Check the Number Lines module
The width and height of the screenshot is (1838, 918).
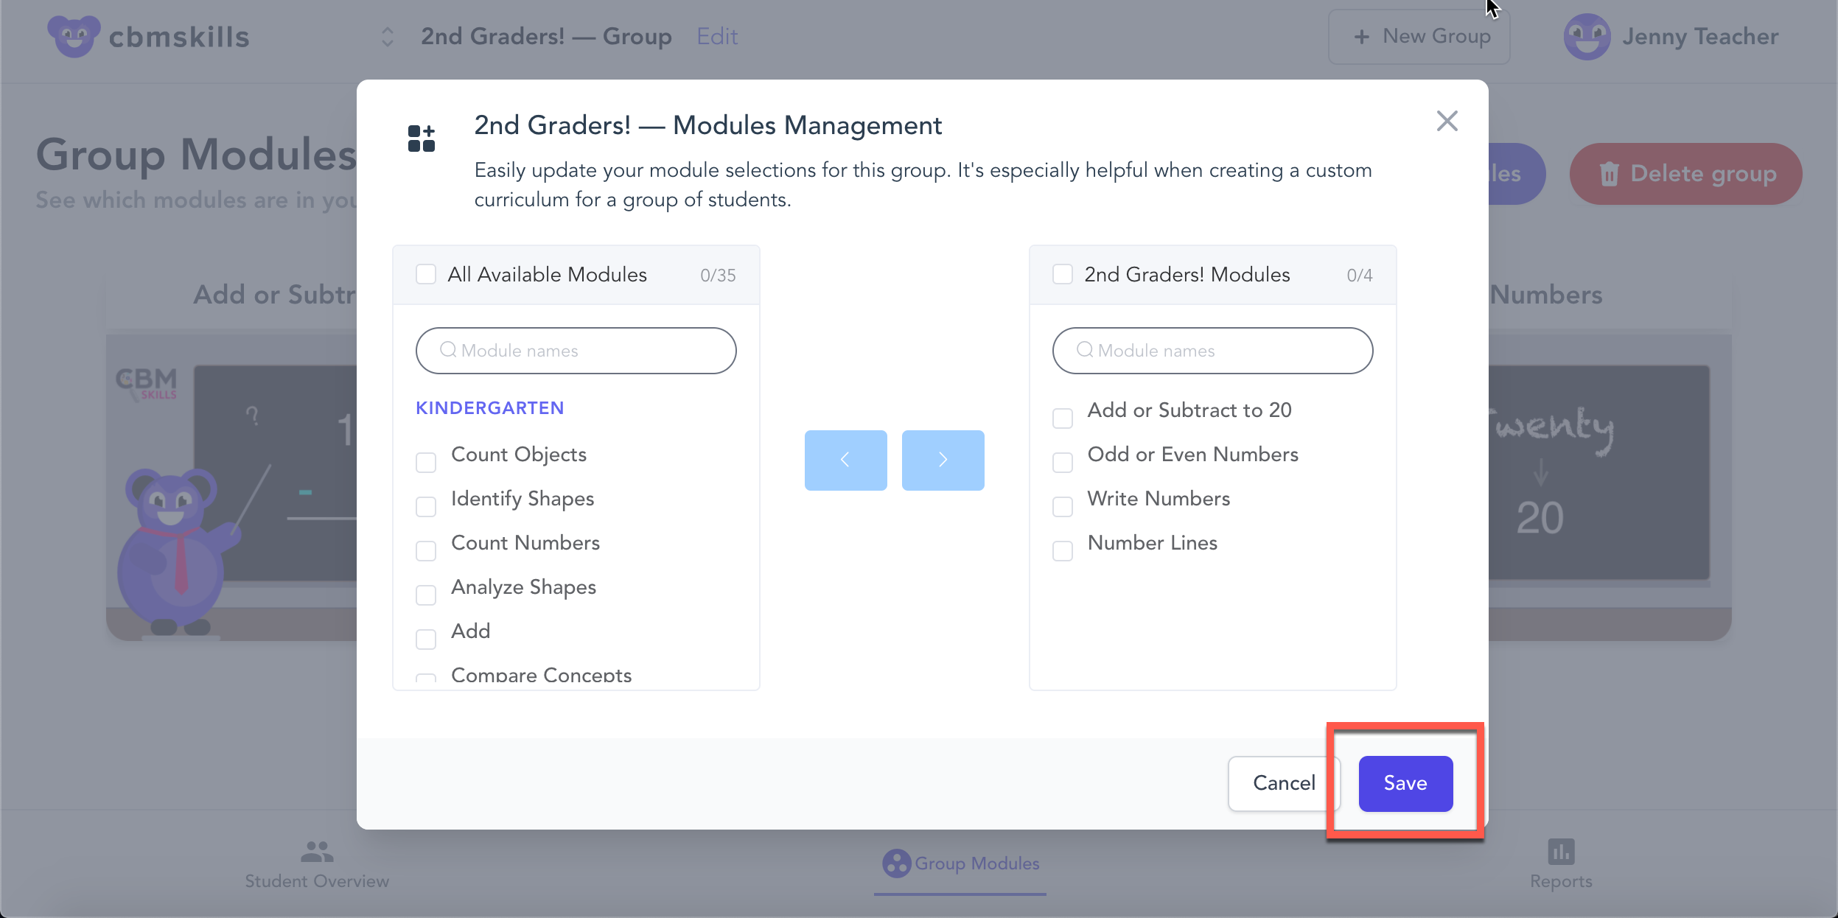[x=1062, y=550]
